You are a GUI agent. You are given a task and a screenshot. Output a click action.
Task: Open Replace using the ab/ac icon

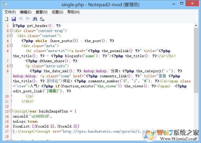coord(42,19)
